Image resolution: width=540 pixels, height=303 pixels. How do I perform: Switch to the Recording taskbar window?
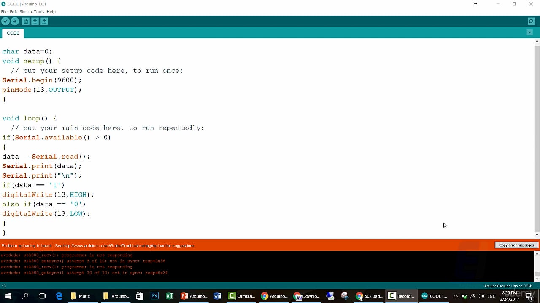point(401,296)
